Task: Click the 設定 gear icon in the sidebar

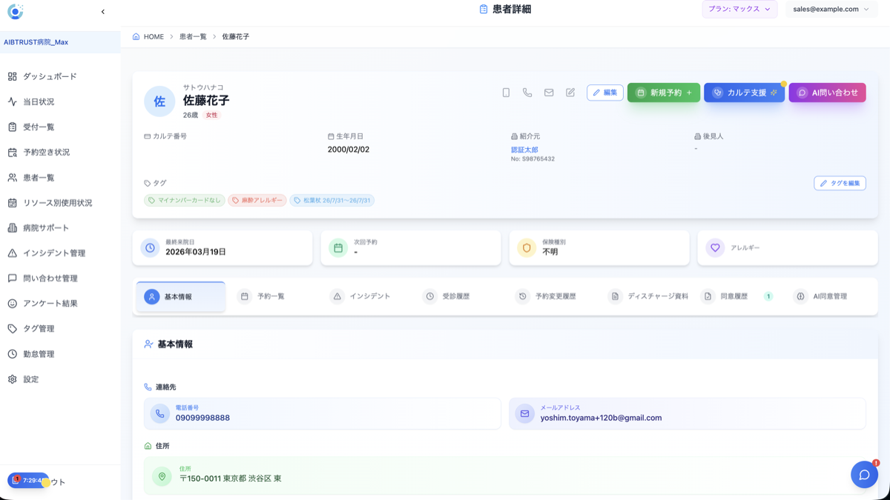Action: click(11, 379)
